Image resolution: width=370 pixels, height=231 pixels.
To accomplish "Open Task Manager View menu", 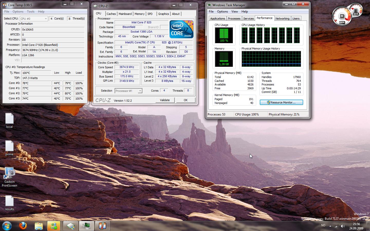I will (235, 11).
